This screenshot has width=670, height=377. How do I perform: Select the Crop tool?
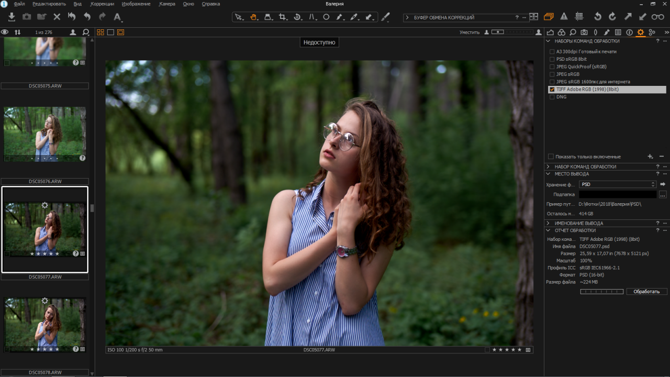[283, 17]
